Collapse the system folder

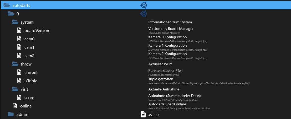pyautogui.click(x=15, y=22)
